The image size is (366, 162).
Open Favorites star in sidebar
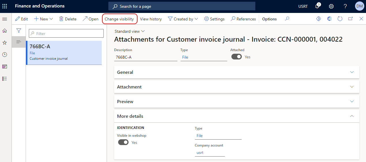point(5,43)
